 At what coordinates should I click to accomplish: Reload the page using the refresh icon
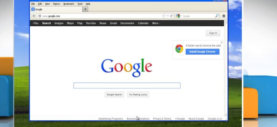point(171,16)
